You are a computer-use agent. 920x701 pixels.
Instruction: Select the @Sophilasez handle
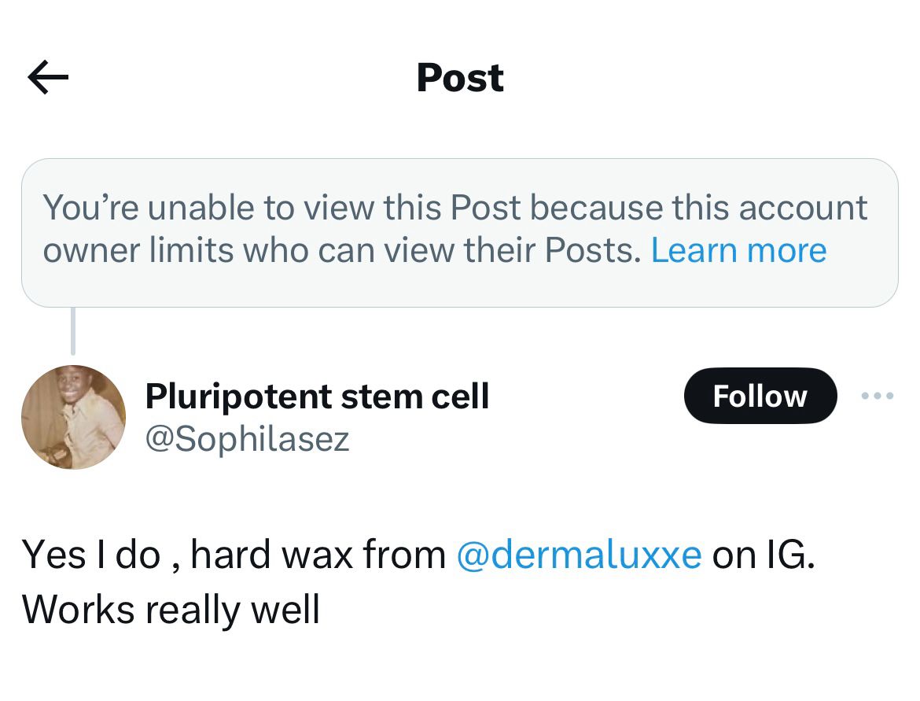(247, 439)
